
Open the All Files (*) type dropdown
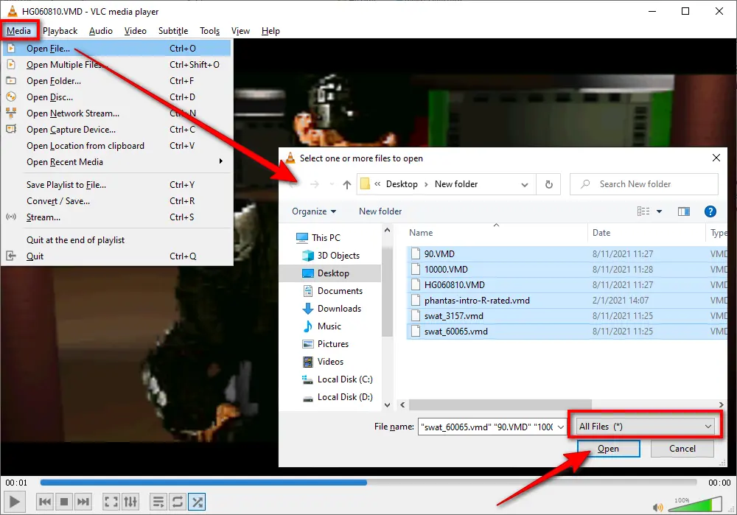pyautogui.click(x=645, y=427)
